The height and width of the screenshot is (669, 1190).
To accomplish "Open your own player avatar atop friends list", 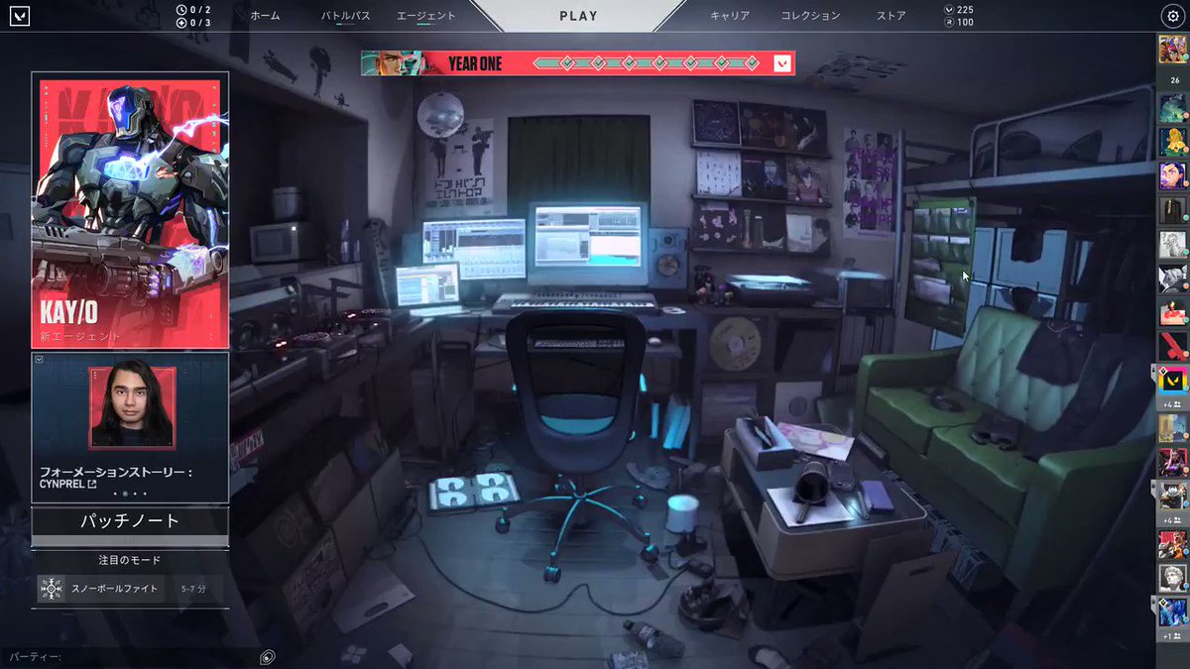I will click(x=1172, y=50).
